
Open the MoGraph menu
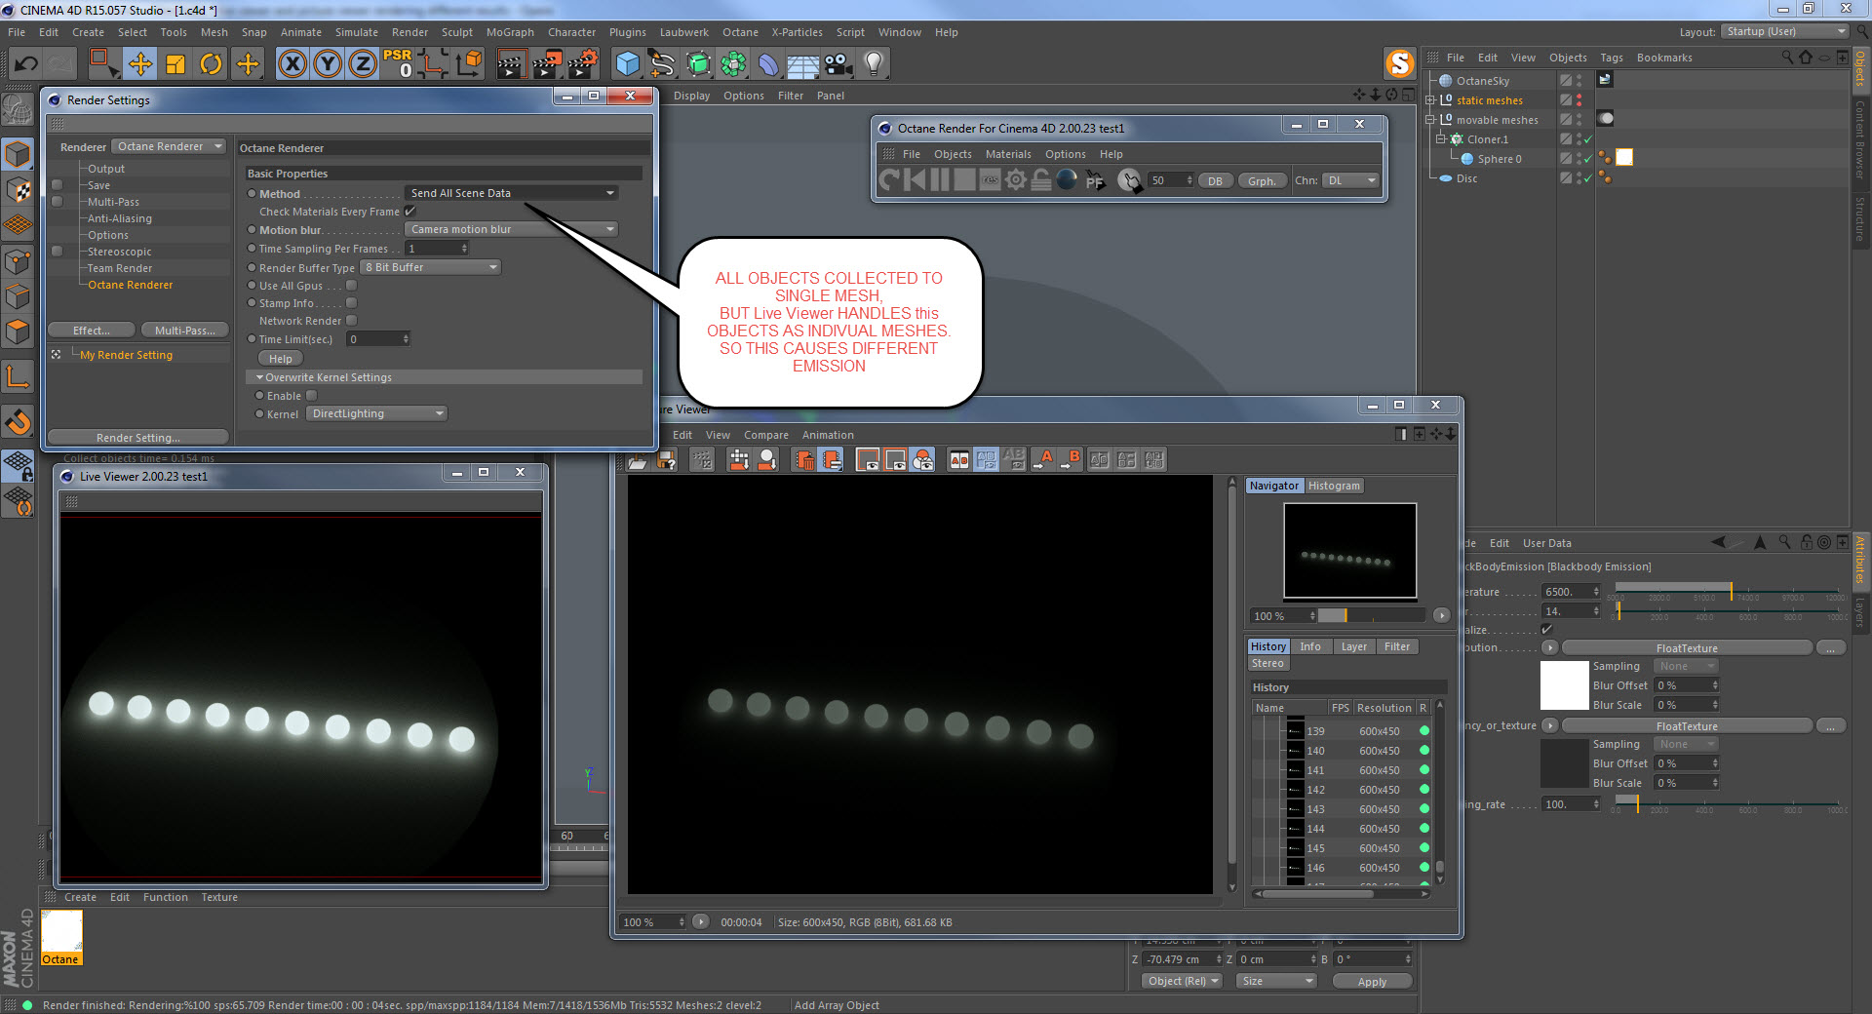click(x=510, y=32)
